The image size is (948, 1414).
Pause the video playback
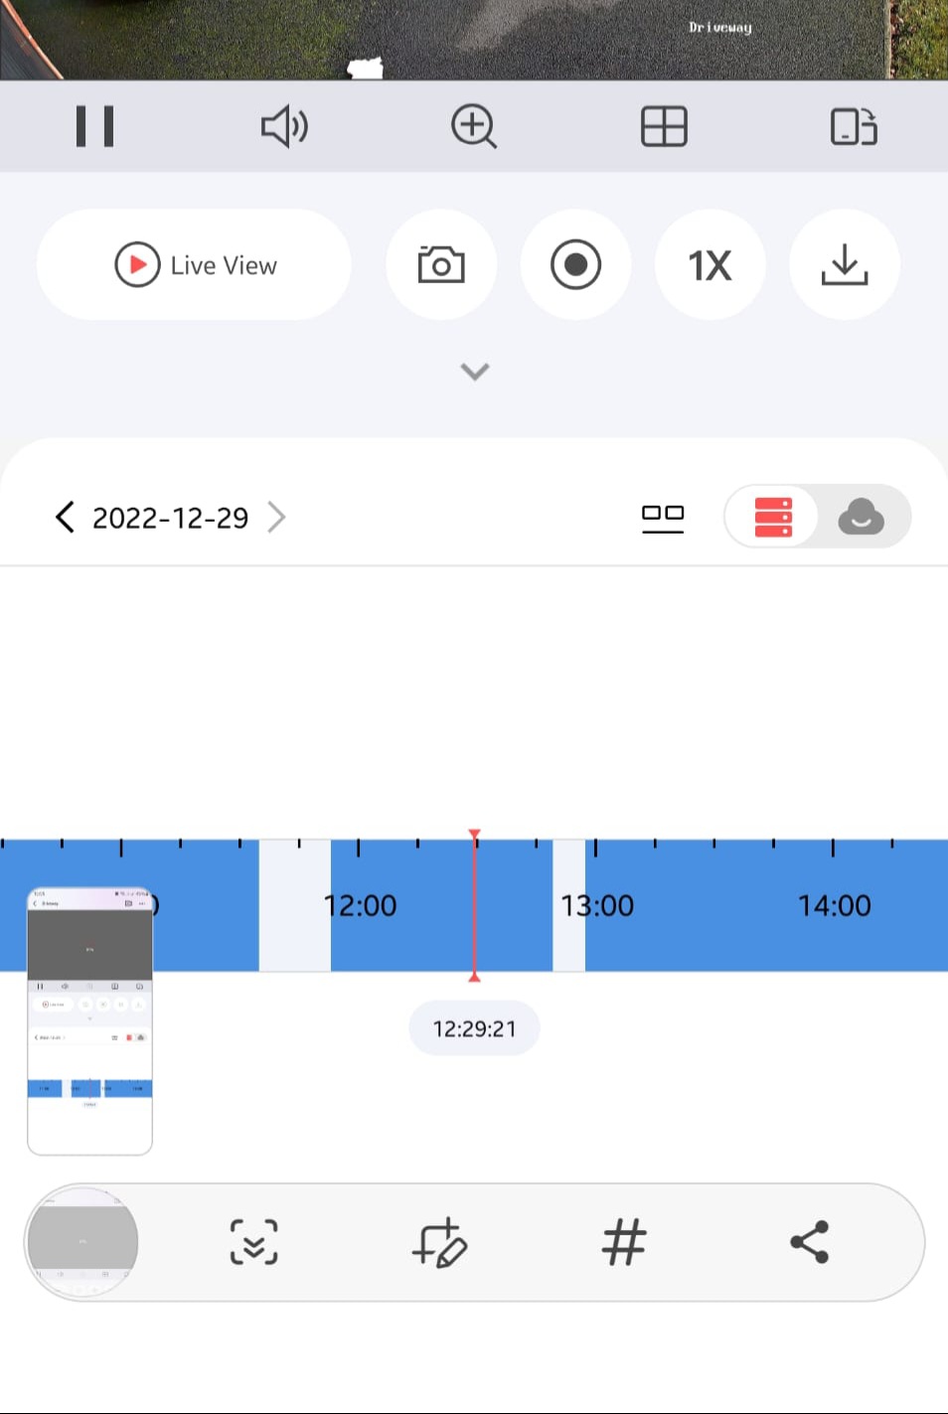(95, 126)
